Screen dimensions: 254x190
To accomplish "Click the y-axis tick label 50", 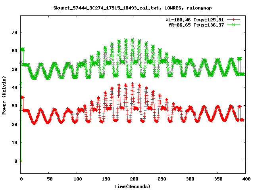I will [x=14, y=69].
